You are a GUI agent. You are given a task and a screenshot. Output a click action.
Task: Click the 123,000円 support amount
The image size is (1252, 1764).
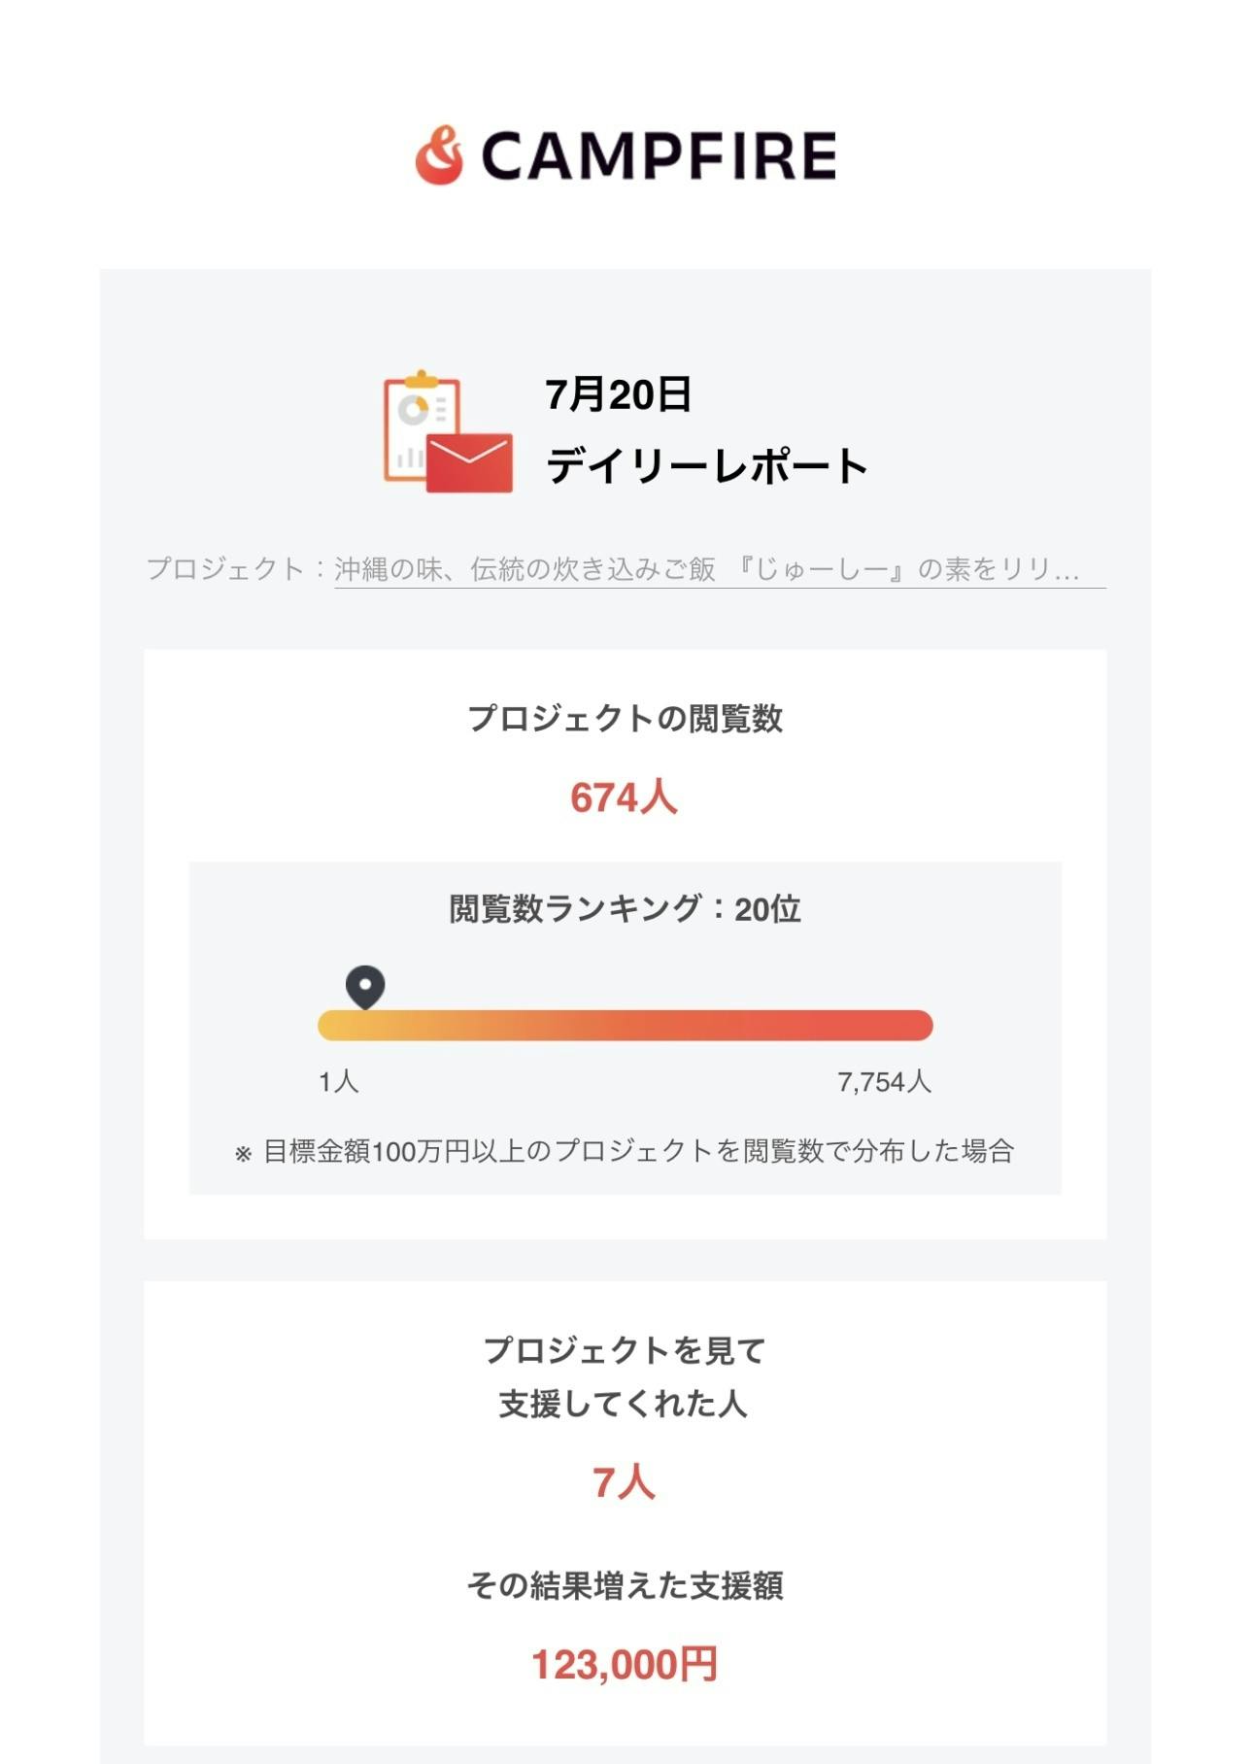624,1665
